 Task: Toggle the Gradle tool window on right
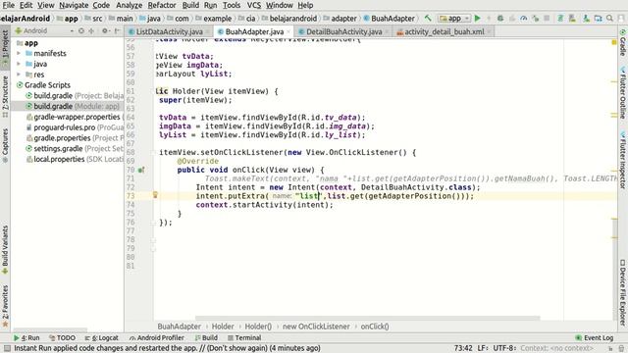tap(623, 42)
